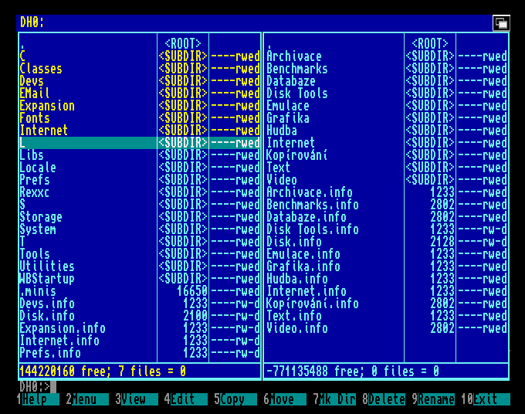Open the 2 Menu function key
This screenshot has width=525, height=414.
(x=84, y=399)
